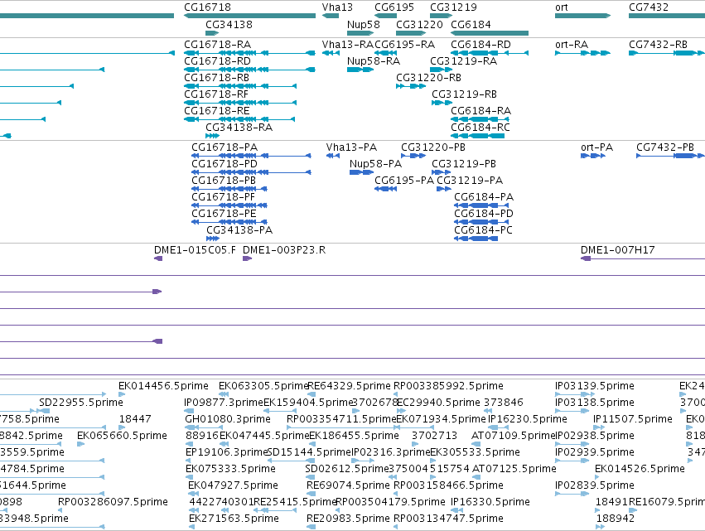This screenshot has height=531, width=705.
Task: Open CDS CG6184-PC label
Action: [x=483, y=230]
